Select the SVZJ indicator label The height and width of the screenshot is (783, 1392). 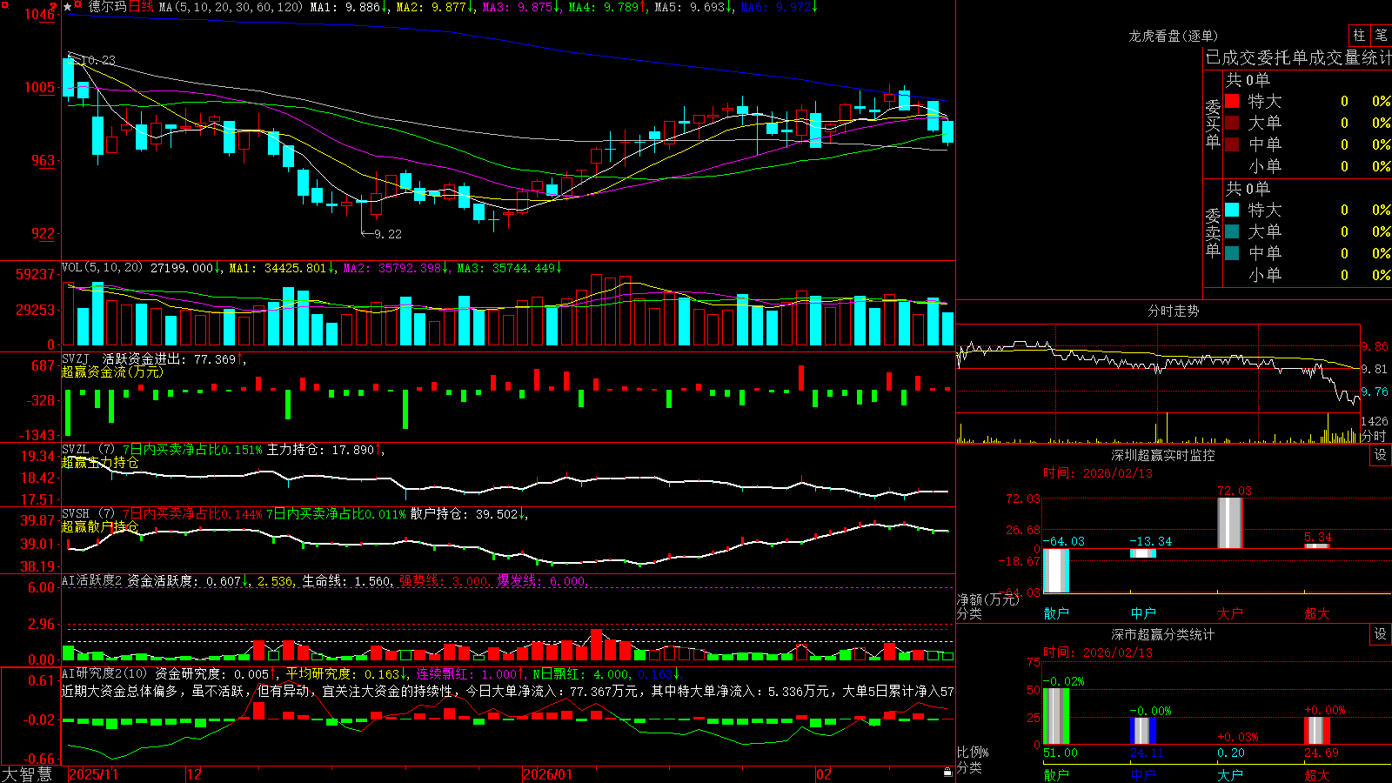tap(76, 358)
